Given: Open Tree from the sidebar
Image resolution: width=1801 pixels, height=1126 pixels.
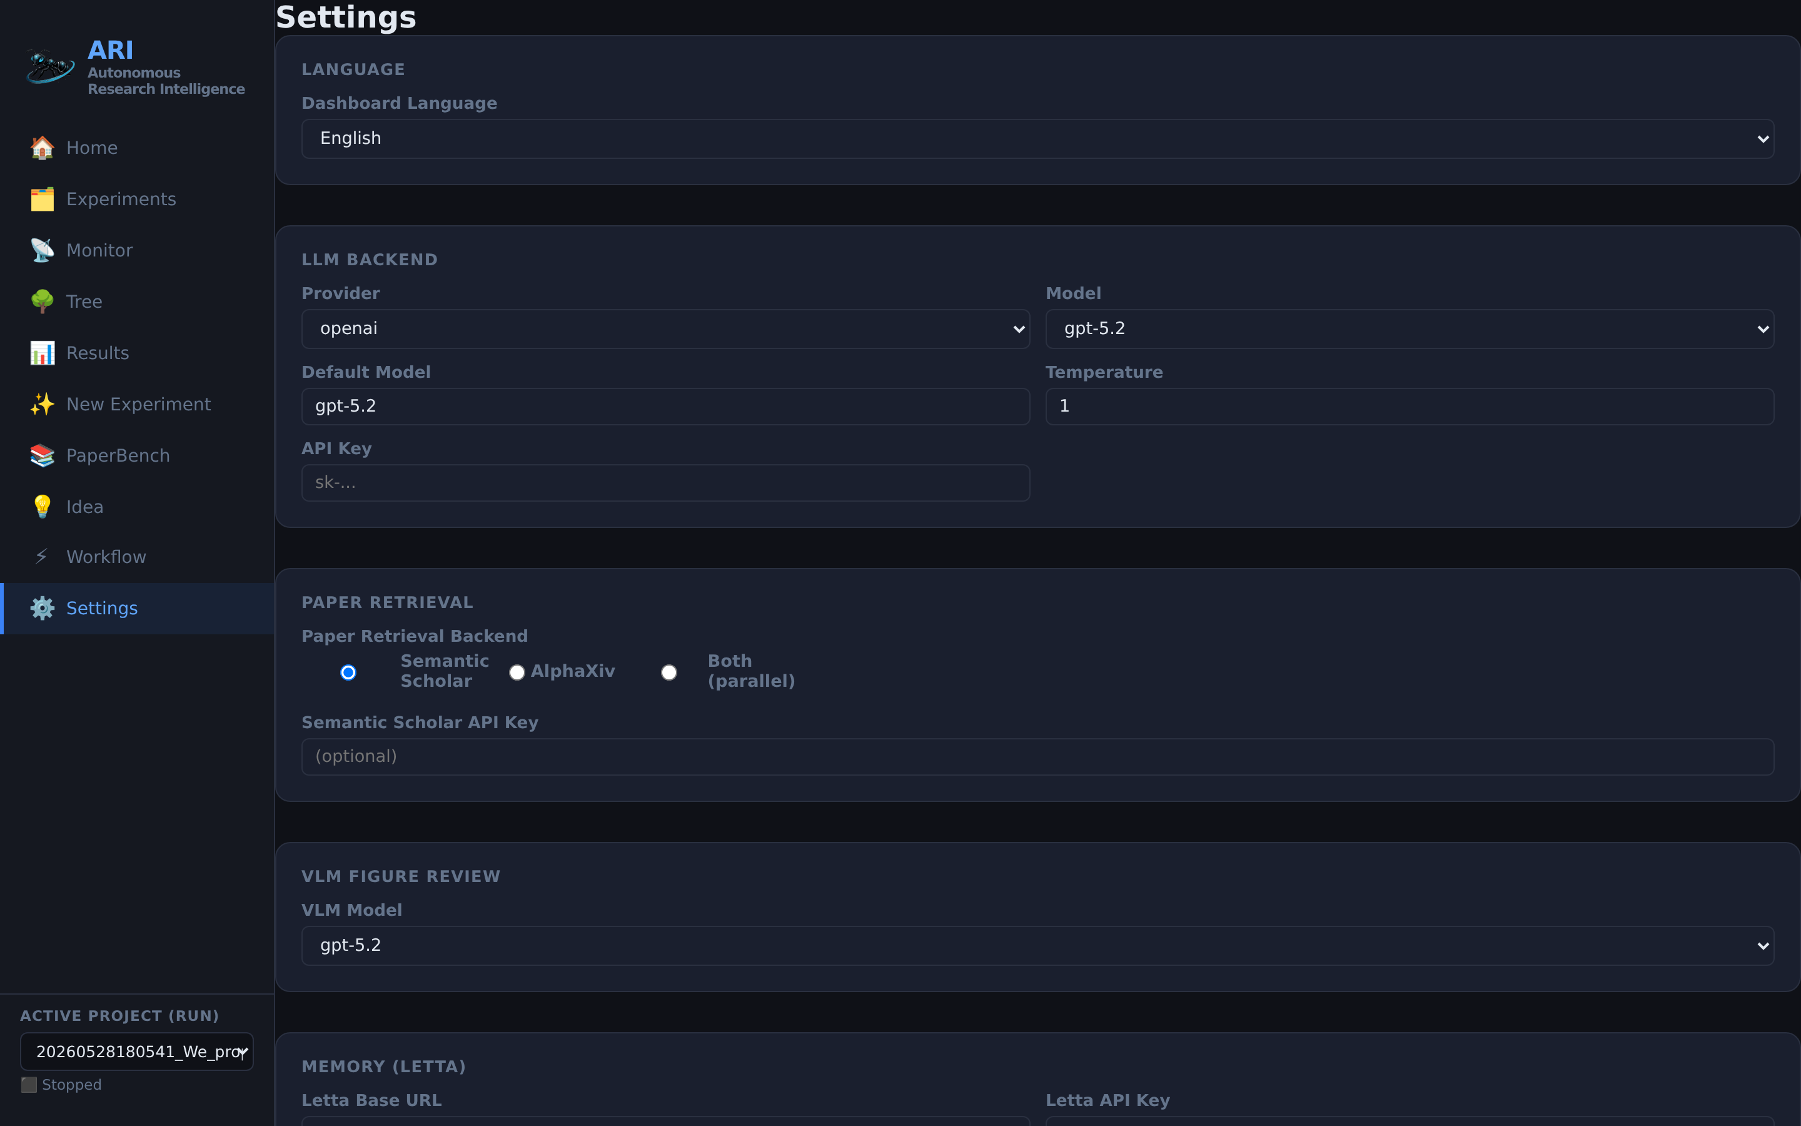Looking at the screenshot, I should [138, 302].
